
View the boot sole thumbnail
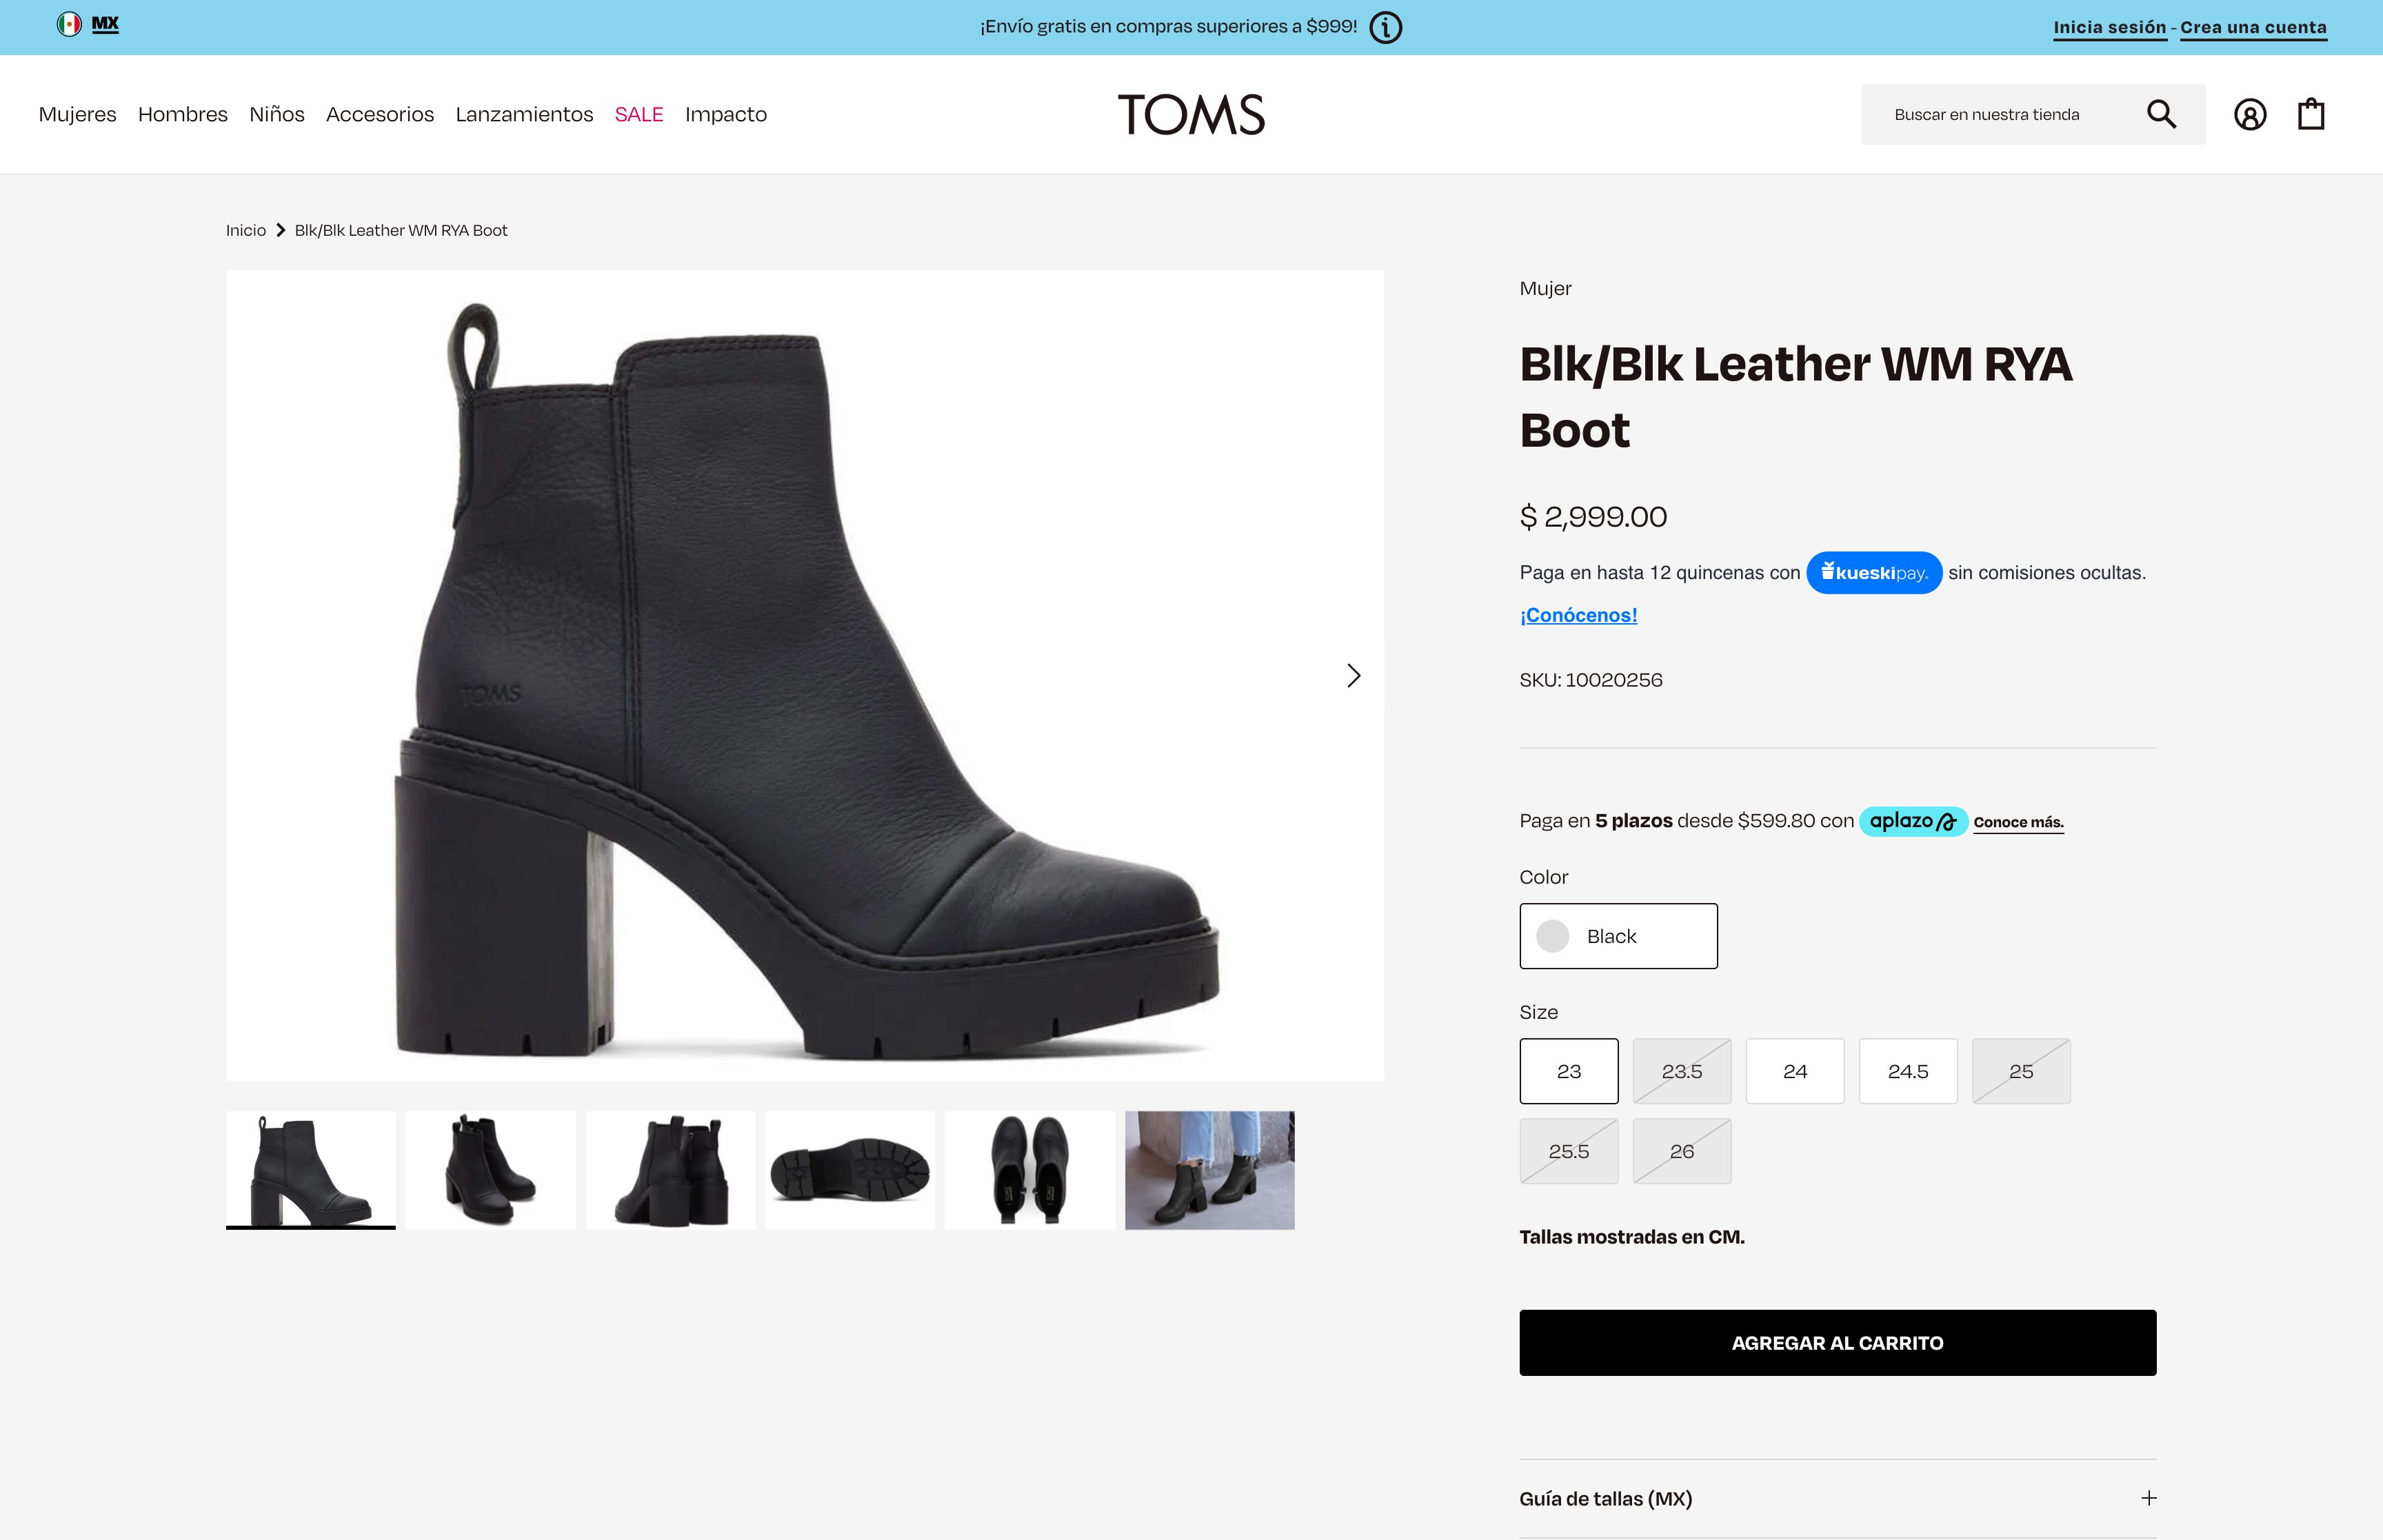pos(849,1170)
